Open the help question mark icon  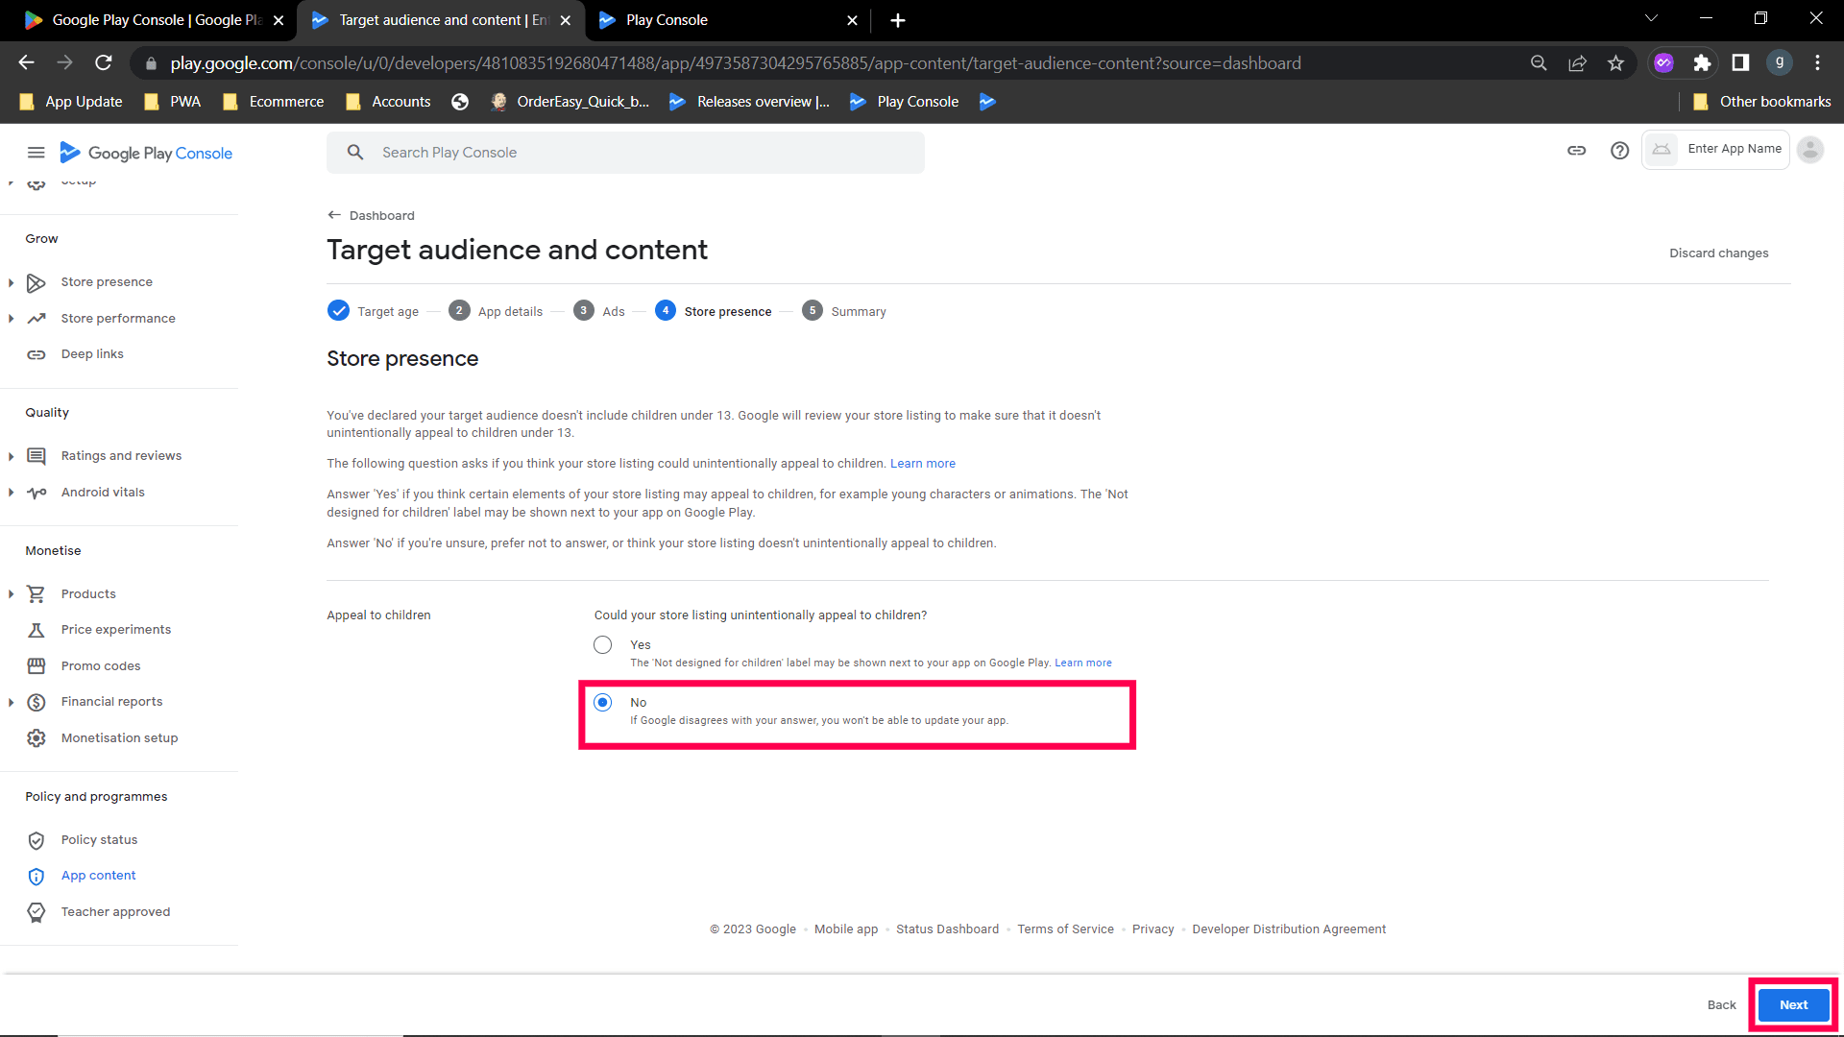coord(1619,151)
